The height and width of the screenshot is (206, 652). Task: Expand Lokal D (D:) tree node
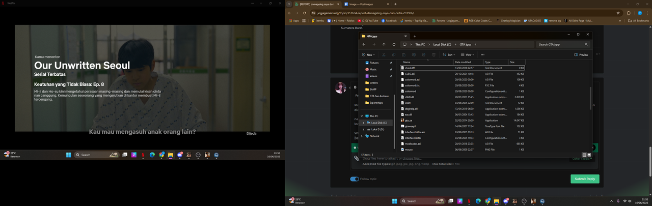[x=363, y=129]
